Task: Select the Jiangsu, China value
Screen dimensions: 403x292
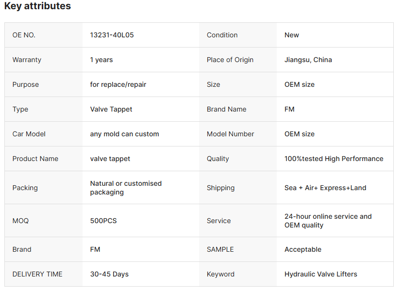Action: point(308,60)
